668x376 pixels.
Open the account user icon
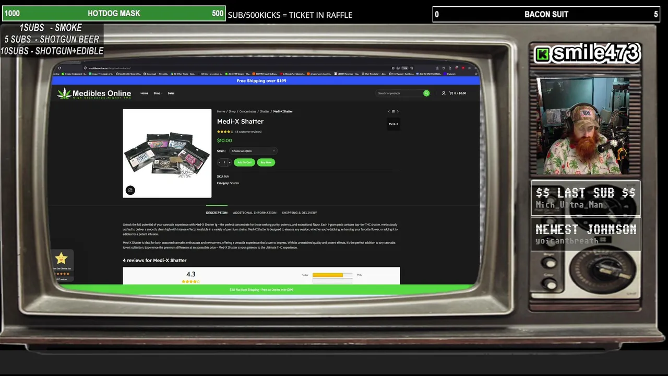[x=444, y=93]
